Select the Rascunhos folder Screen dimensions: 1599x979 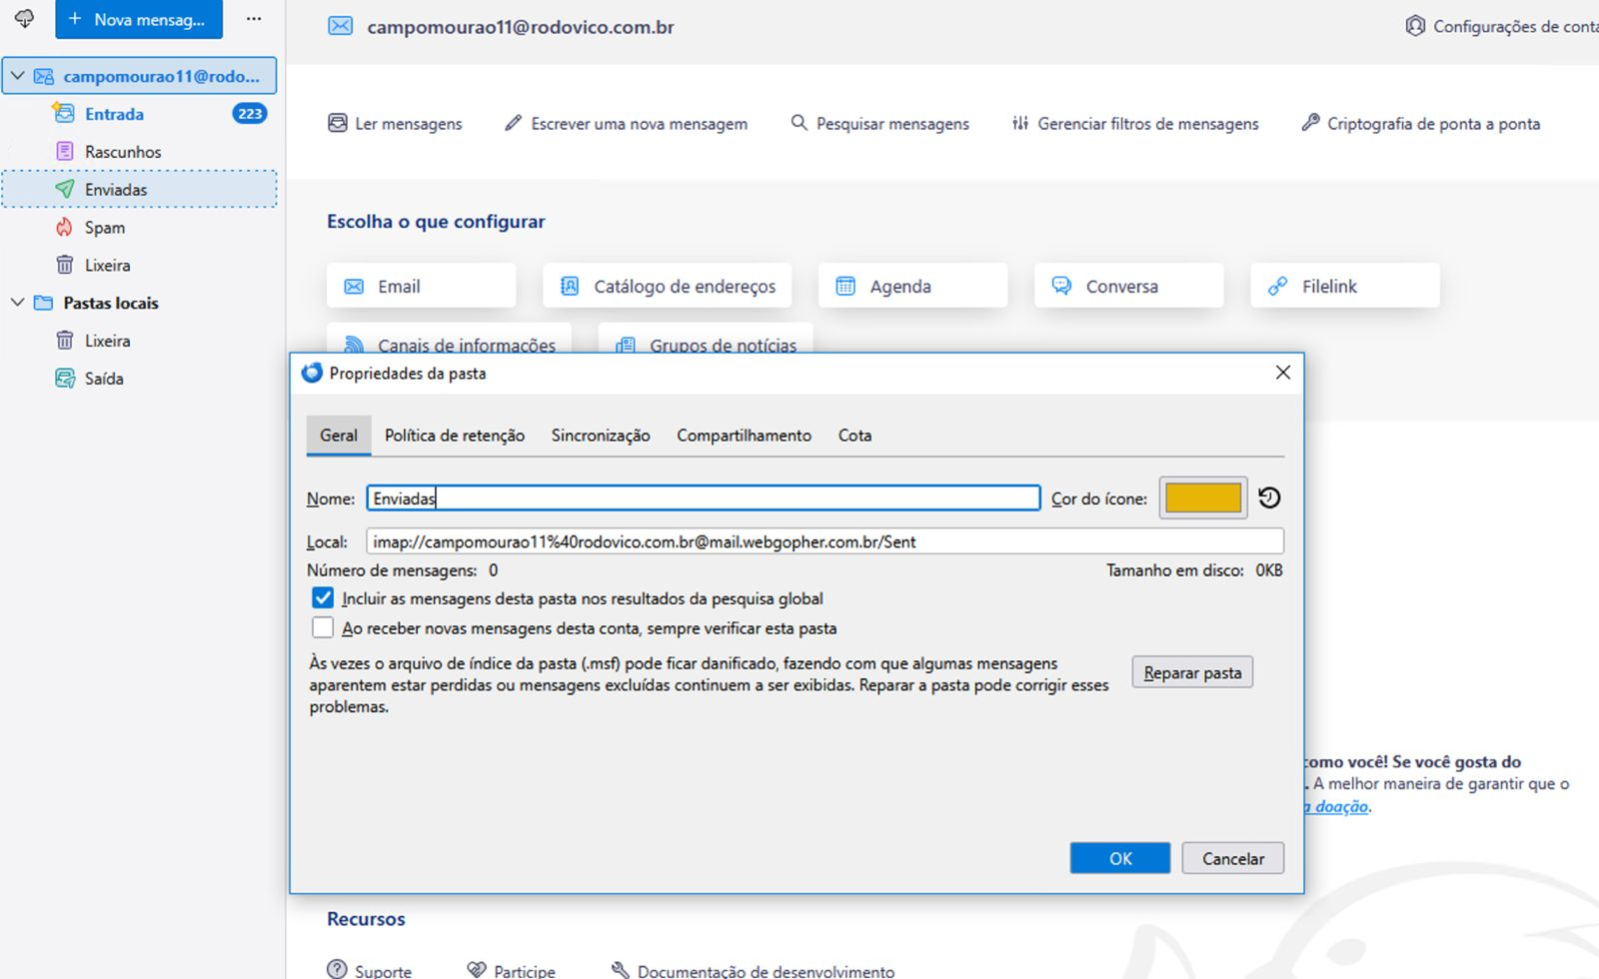[x=140, y=152]
